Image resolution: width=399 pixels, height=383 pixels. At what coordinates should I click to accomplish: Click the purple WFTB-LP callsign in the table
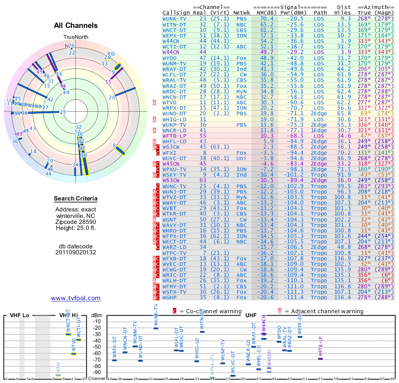(174, 136)
